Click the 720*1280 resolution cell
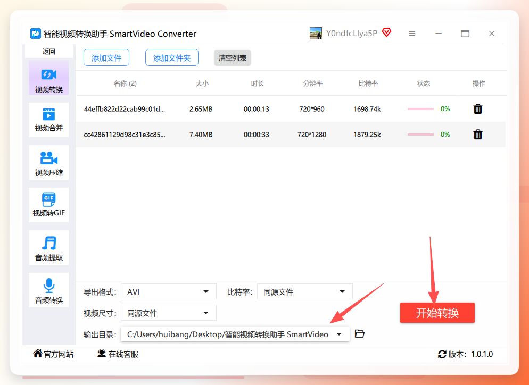The width and height of the screenshot is (529, 385). pyautogui.click(x=312, y=135)
